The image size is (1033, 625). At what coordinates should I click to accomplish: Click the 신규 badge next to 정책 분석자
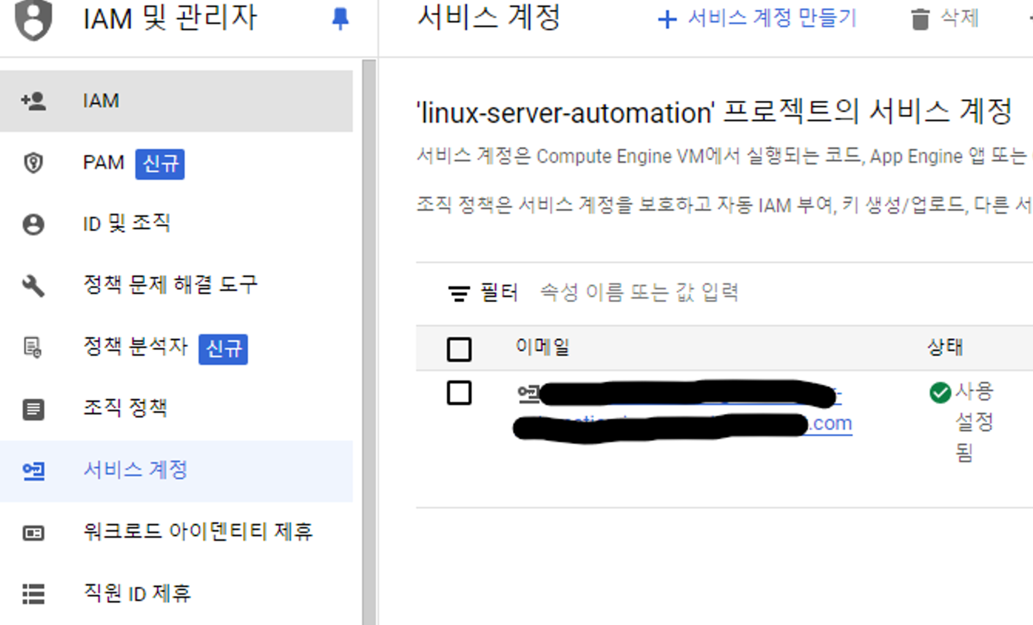pyautogui.click(x=223, y=349)
